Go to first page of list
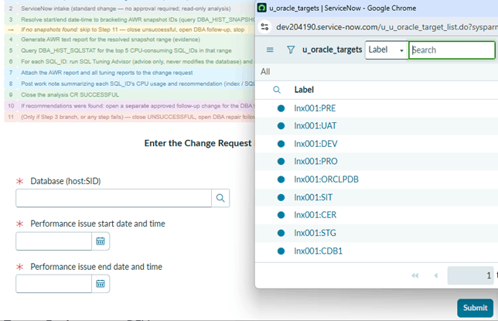Viewport: 498px width, 321px height. click(414, 275)
